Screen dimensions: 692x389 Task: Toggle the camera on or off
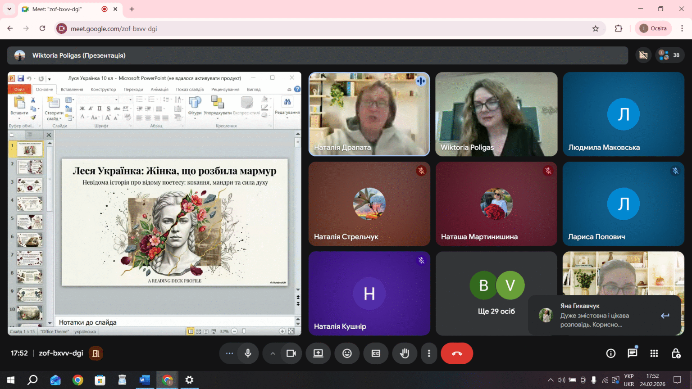pyautogui.click(x=291, y=353)
